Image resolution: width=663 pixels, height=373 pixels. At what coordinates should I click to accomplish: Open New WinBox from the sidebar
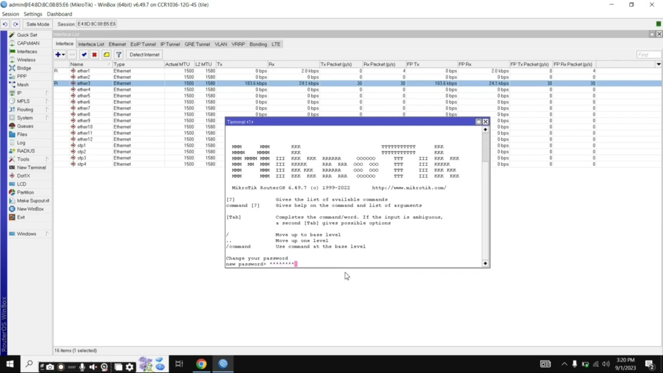30,209
